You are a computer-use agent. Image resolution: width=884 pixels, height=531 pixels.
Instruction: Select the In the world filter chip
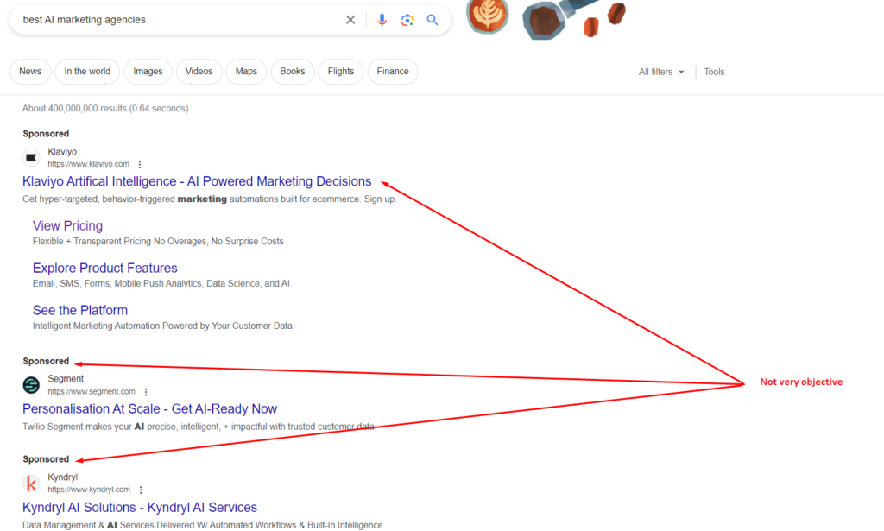click(x=87, y=72)
